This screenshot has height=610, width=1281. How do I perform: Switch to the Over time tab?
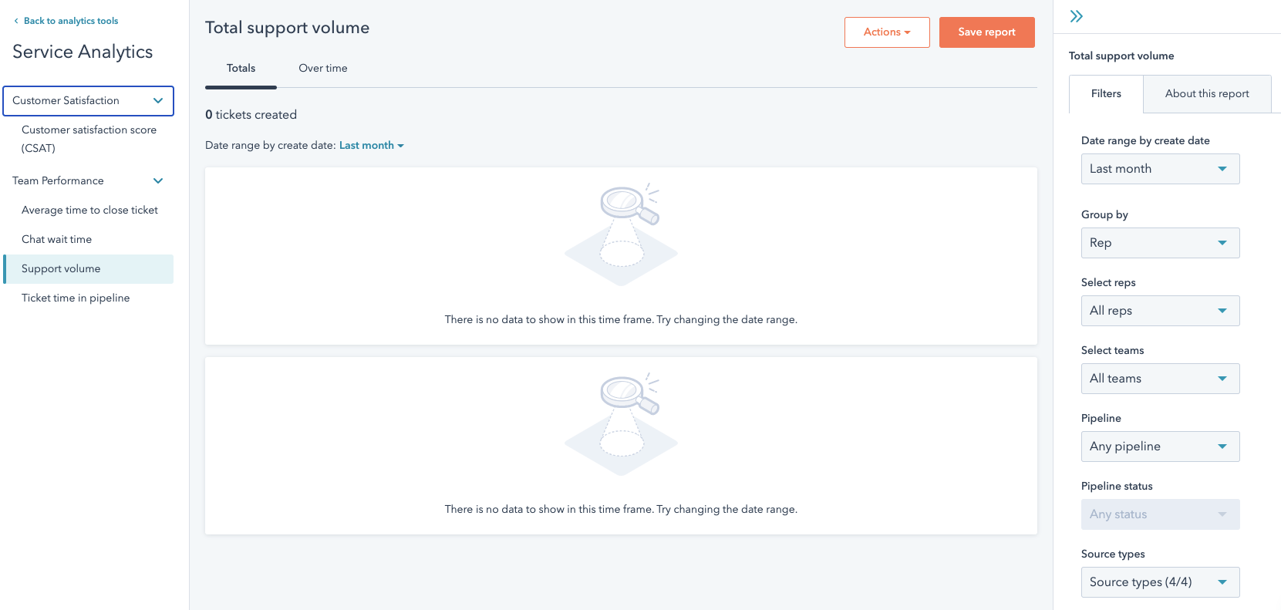323,68
